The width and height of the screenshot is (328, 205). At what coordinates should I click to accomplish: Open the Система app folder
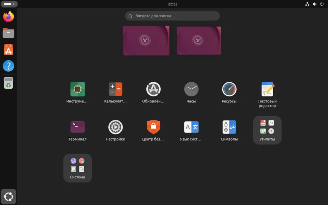click(78, 168)
